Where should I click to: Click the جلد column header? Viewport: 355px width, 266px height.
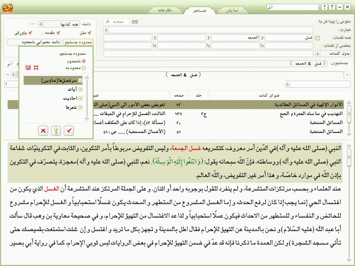[x=199, y=96]
